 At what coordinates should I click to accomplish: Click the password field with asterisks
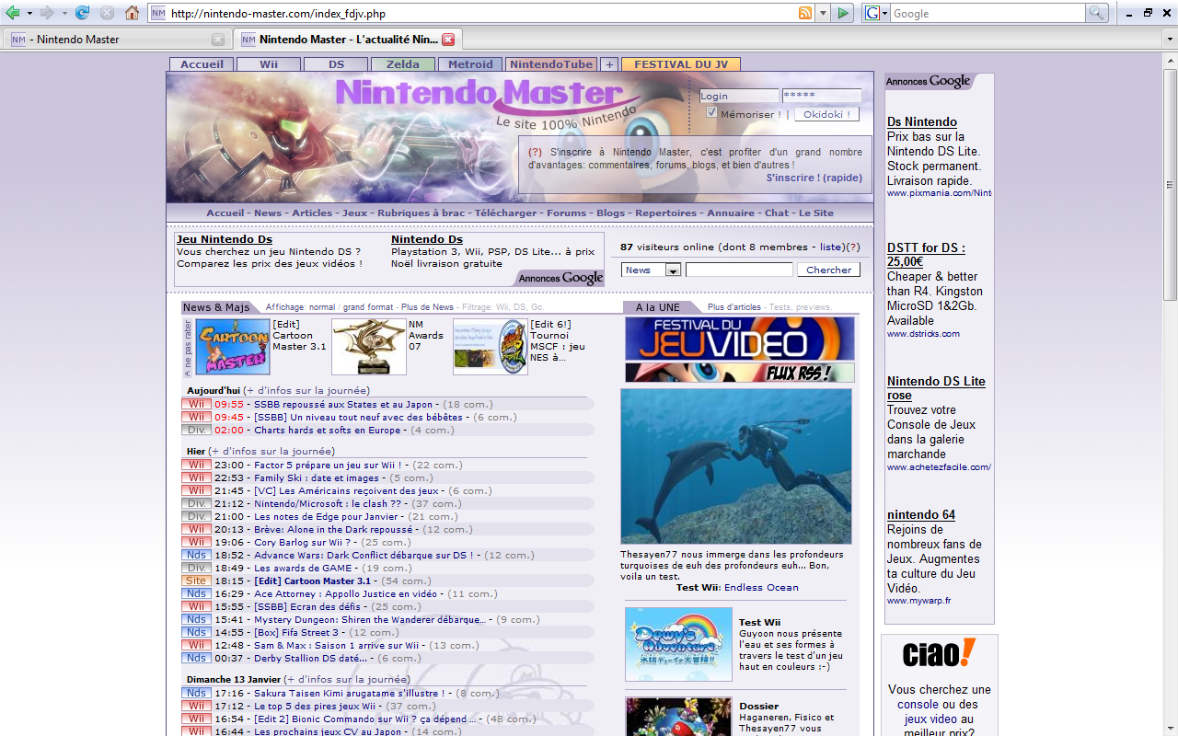[x=822, y=96]
